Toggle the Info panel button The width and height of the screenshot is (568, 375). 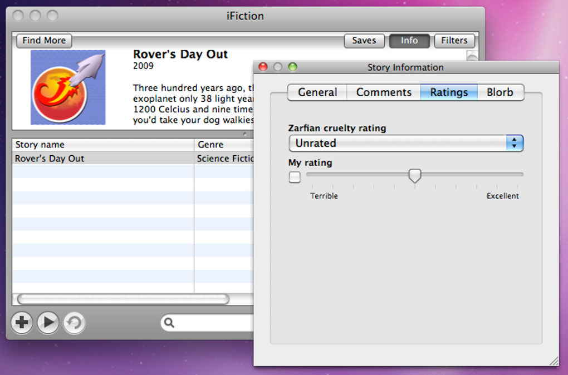pyautogui.click(x=409, y=41)
